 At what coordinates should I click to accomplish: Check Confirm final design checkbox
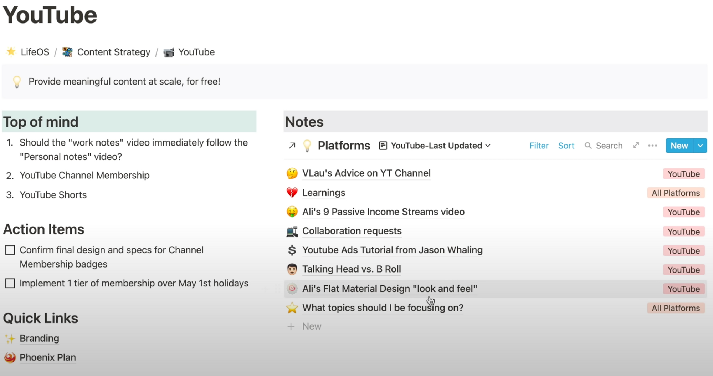click(x=10, y=250)
